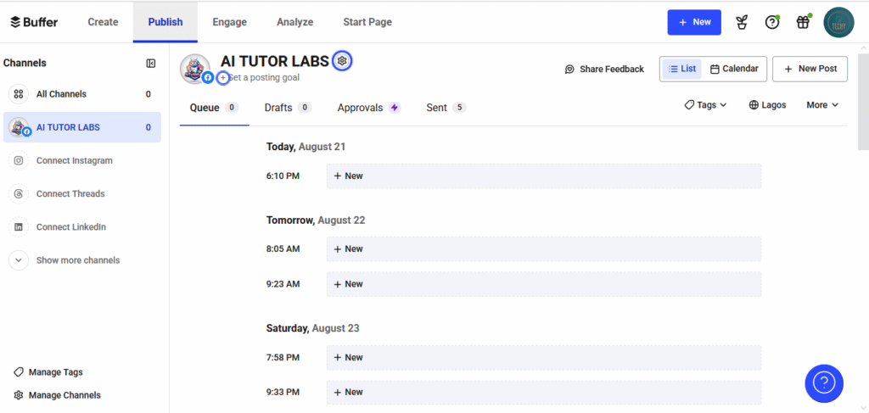Open the Tags dropdown

coord(705,105)
